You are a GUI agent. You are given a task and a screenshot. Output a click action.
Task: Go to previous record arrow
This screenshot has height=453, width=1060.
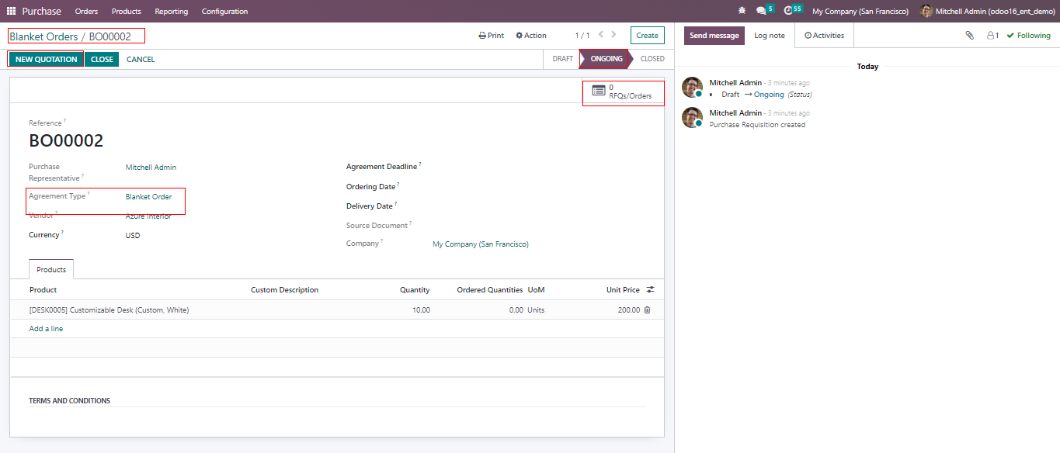tap(600, 35)
